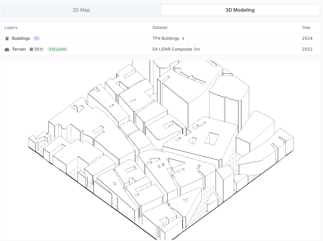Click the grid icon beside 20 m
The width and height of the screenshot is (323, 241).
pos(31,49)
